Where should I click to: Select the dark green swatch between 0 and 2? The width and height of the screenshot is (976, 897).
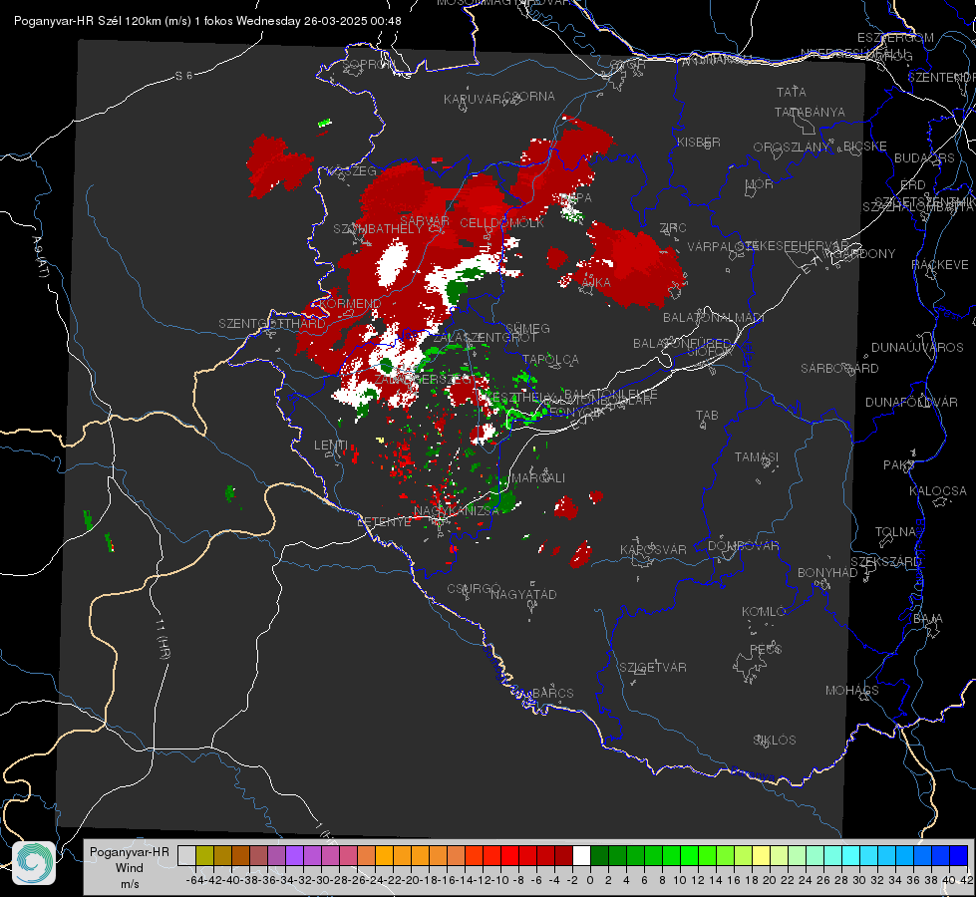pyautogui.click(x=599, y=856)
